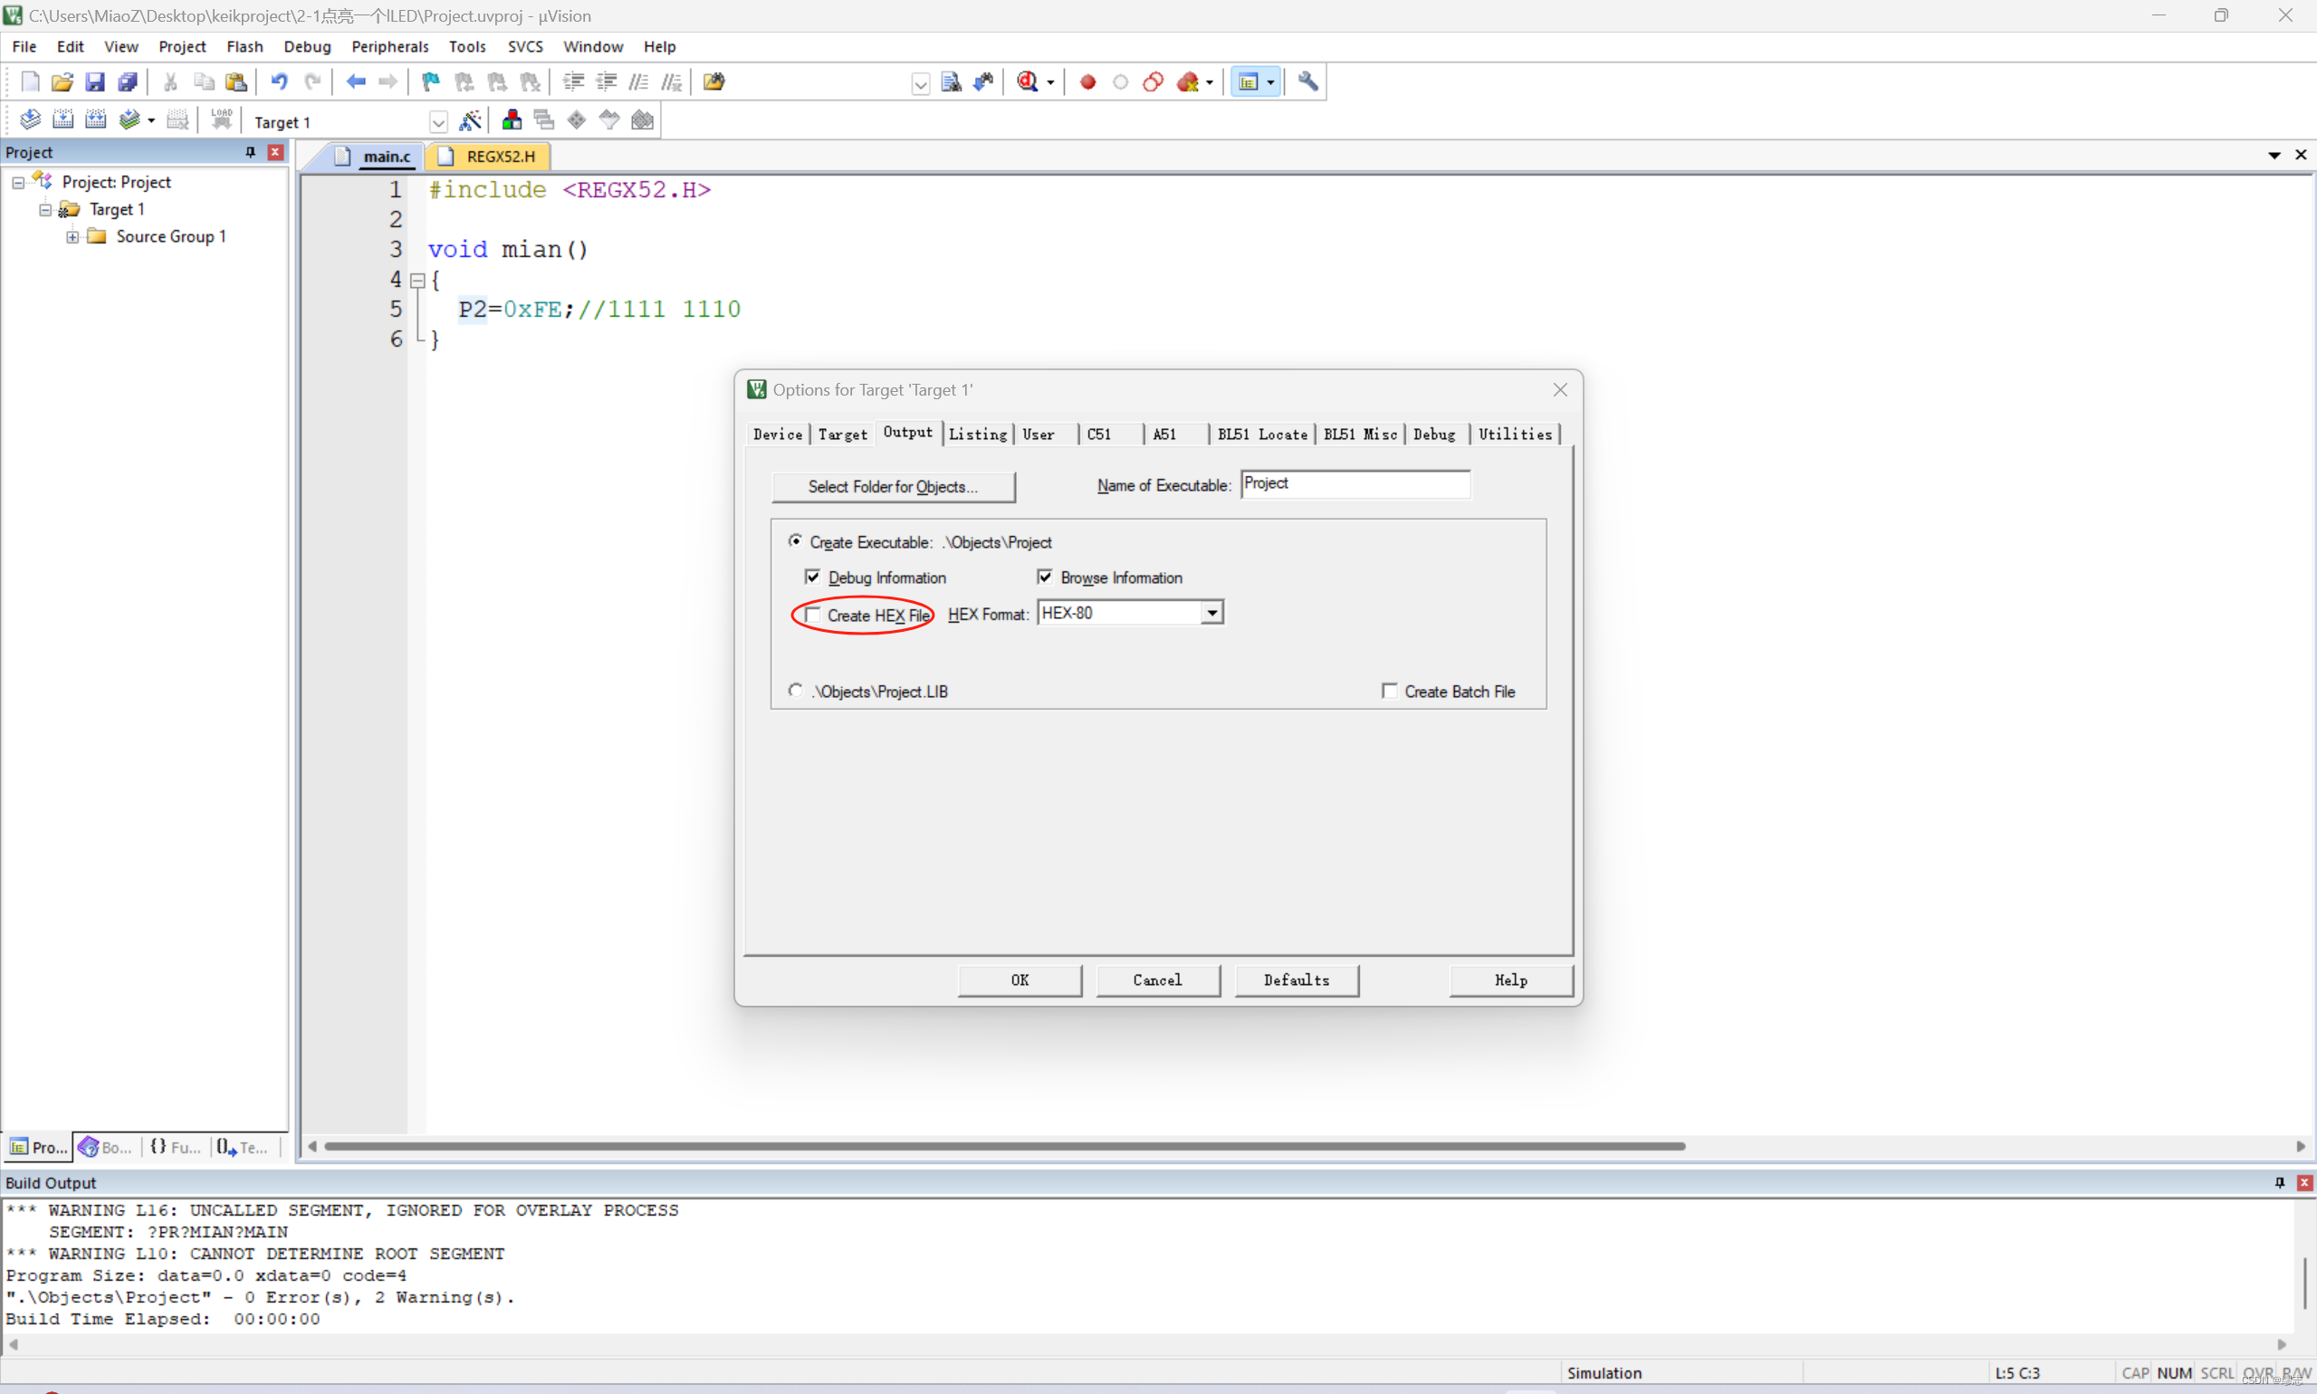The height and width of the screenshot is (1394, 2317).
Task: Click the Open file folder icon
Action: click(62, 81)
